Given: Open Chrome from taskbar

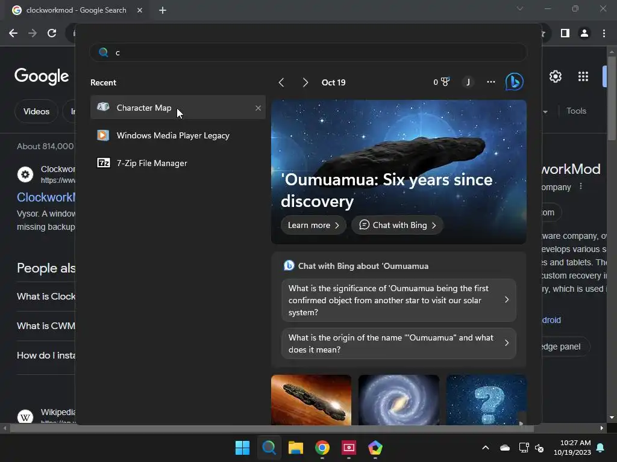Looking at the screenshot, I should (x=322, y=448).
